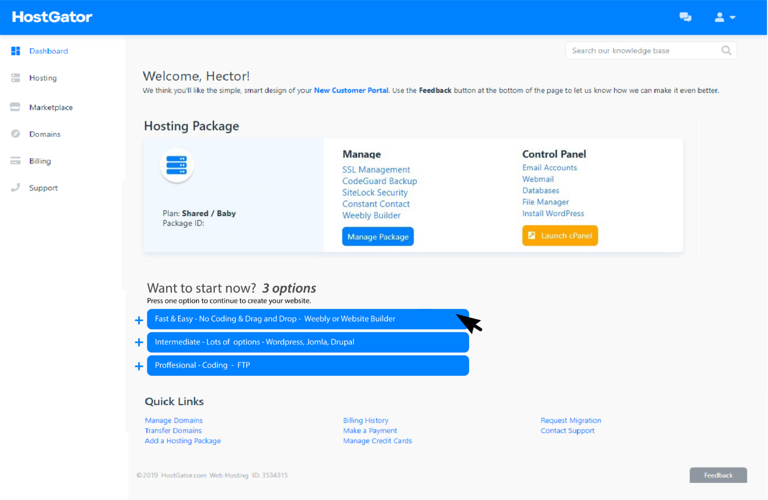
Task: Click the Manage Package button
Action: (378, 237)
